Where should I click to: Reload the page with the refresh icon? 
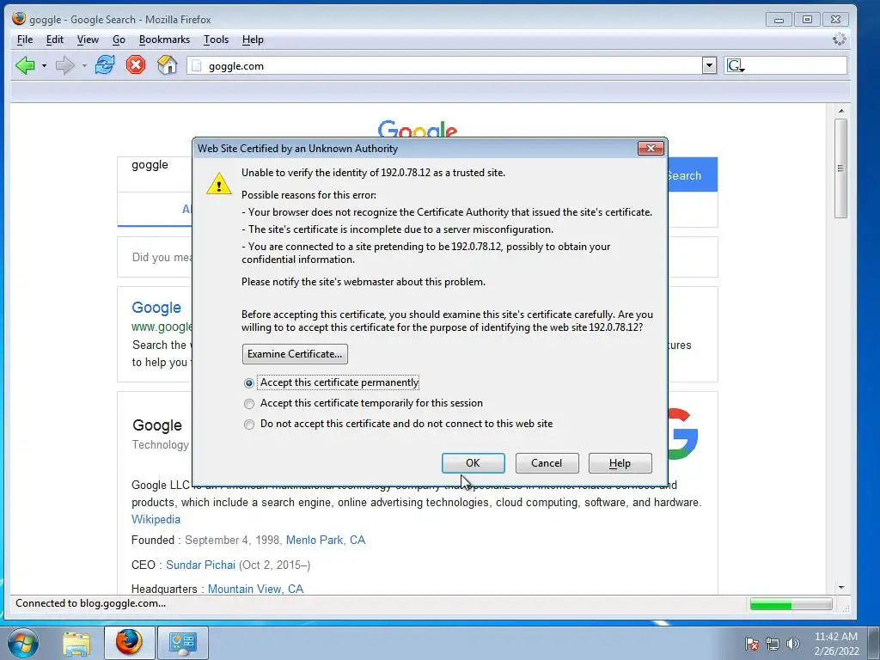[x=104, y=65]
